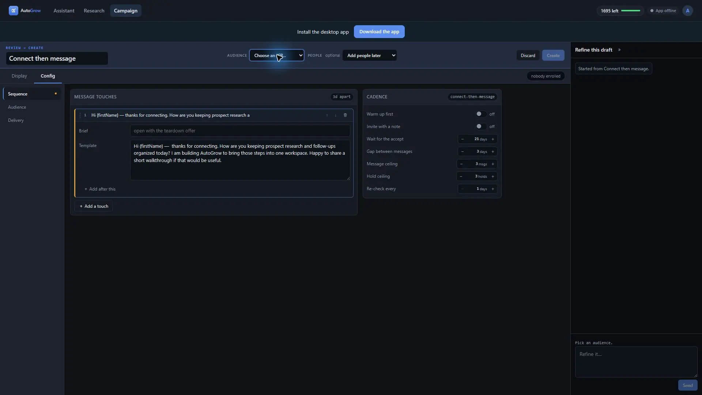
Task: Focus the Refine it text box
Action: pos(636,362)
